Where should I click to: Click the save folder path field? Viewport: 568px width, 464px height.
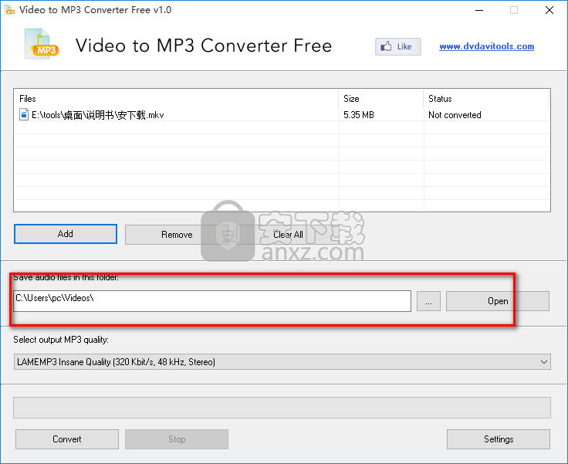pyautogui.click(x=212, y=301)
